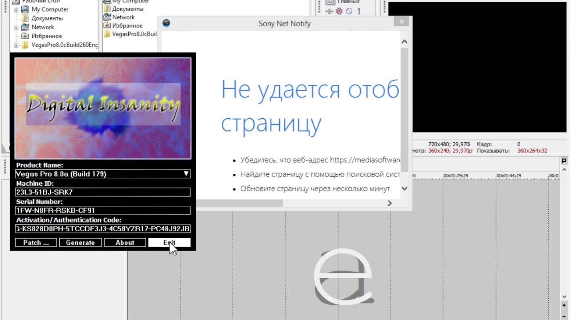Click the Patch button in keygen

(36, 243)
